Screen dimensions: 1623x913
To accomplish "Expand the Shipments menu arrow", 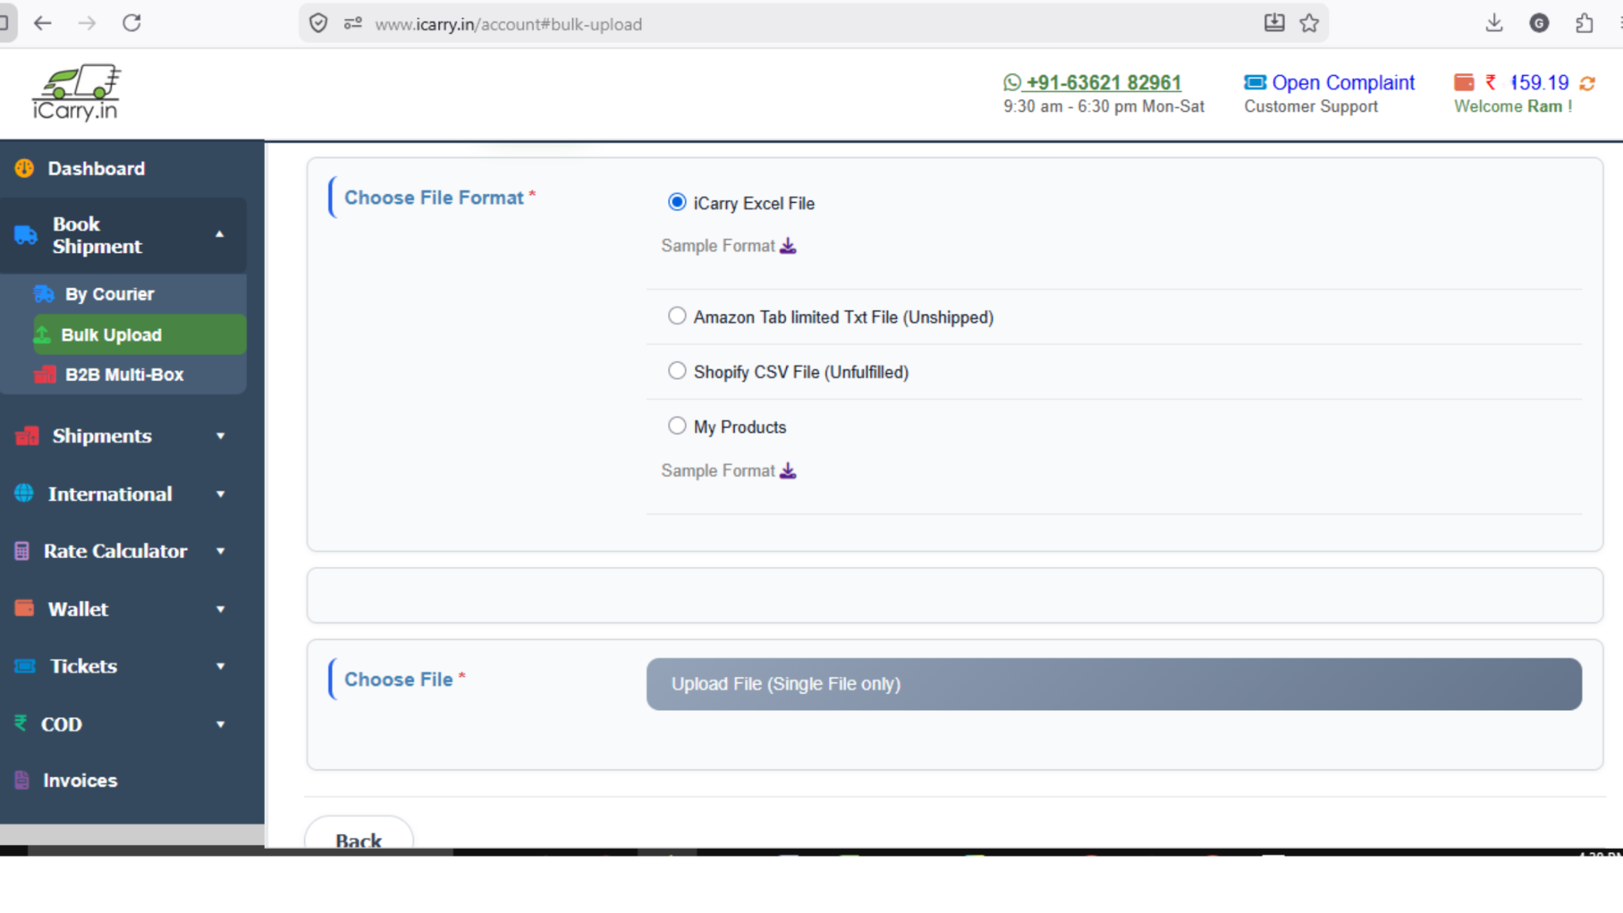I will (220, 436).
